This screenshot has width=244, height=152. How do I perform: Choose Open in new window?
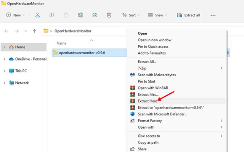[x=177, y=40]
